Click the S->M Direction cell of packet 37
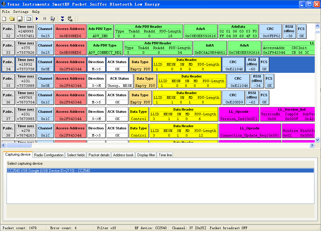321x231 pixels. click(96, 114)
